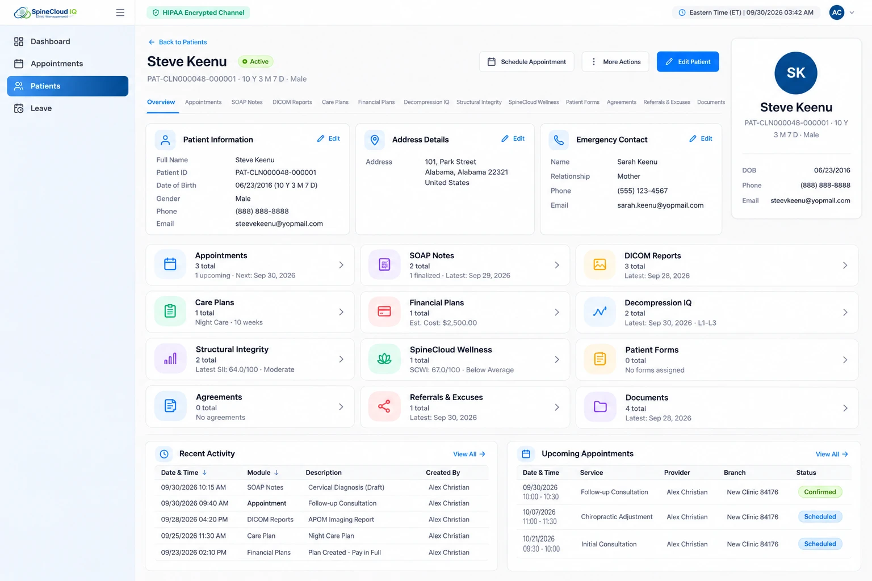Viewport: 872px width, 581px height.
Task: Click the Schedule Appointment button
Action: point(527,62)
